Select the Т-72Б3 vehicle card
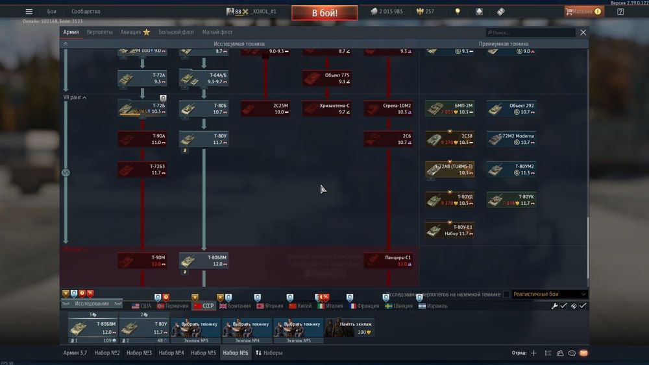Image resolution: width=649 pixels, height=365 pixels. 142,169
